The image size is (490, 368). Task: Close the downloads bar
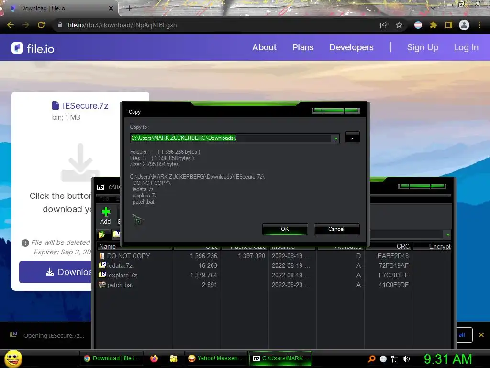[481, 335]
